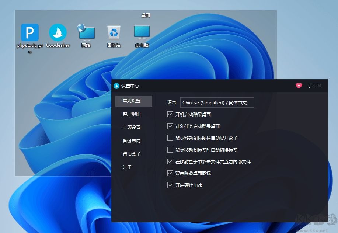Toggle 开机启动酷呆桌面 startup option
The width and height of the screenshot is (338, 233).
(170, 114)
